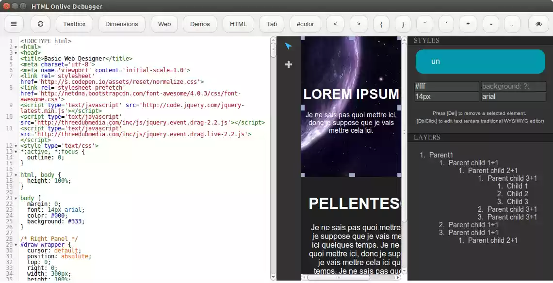Click the plus tool to add an element
The image size is (553, 283).
289,64
